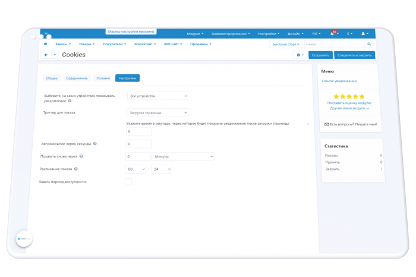Image resolution: width=416 pixels, height=277 pixels.
Task: Open the Администрирование top menu
Action: pyautogui.click(x=231, y=34)
